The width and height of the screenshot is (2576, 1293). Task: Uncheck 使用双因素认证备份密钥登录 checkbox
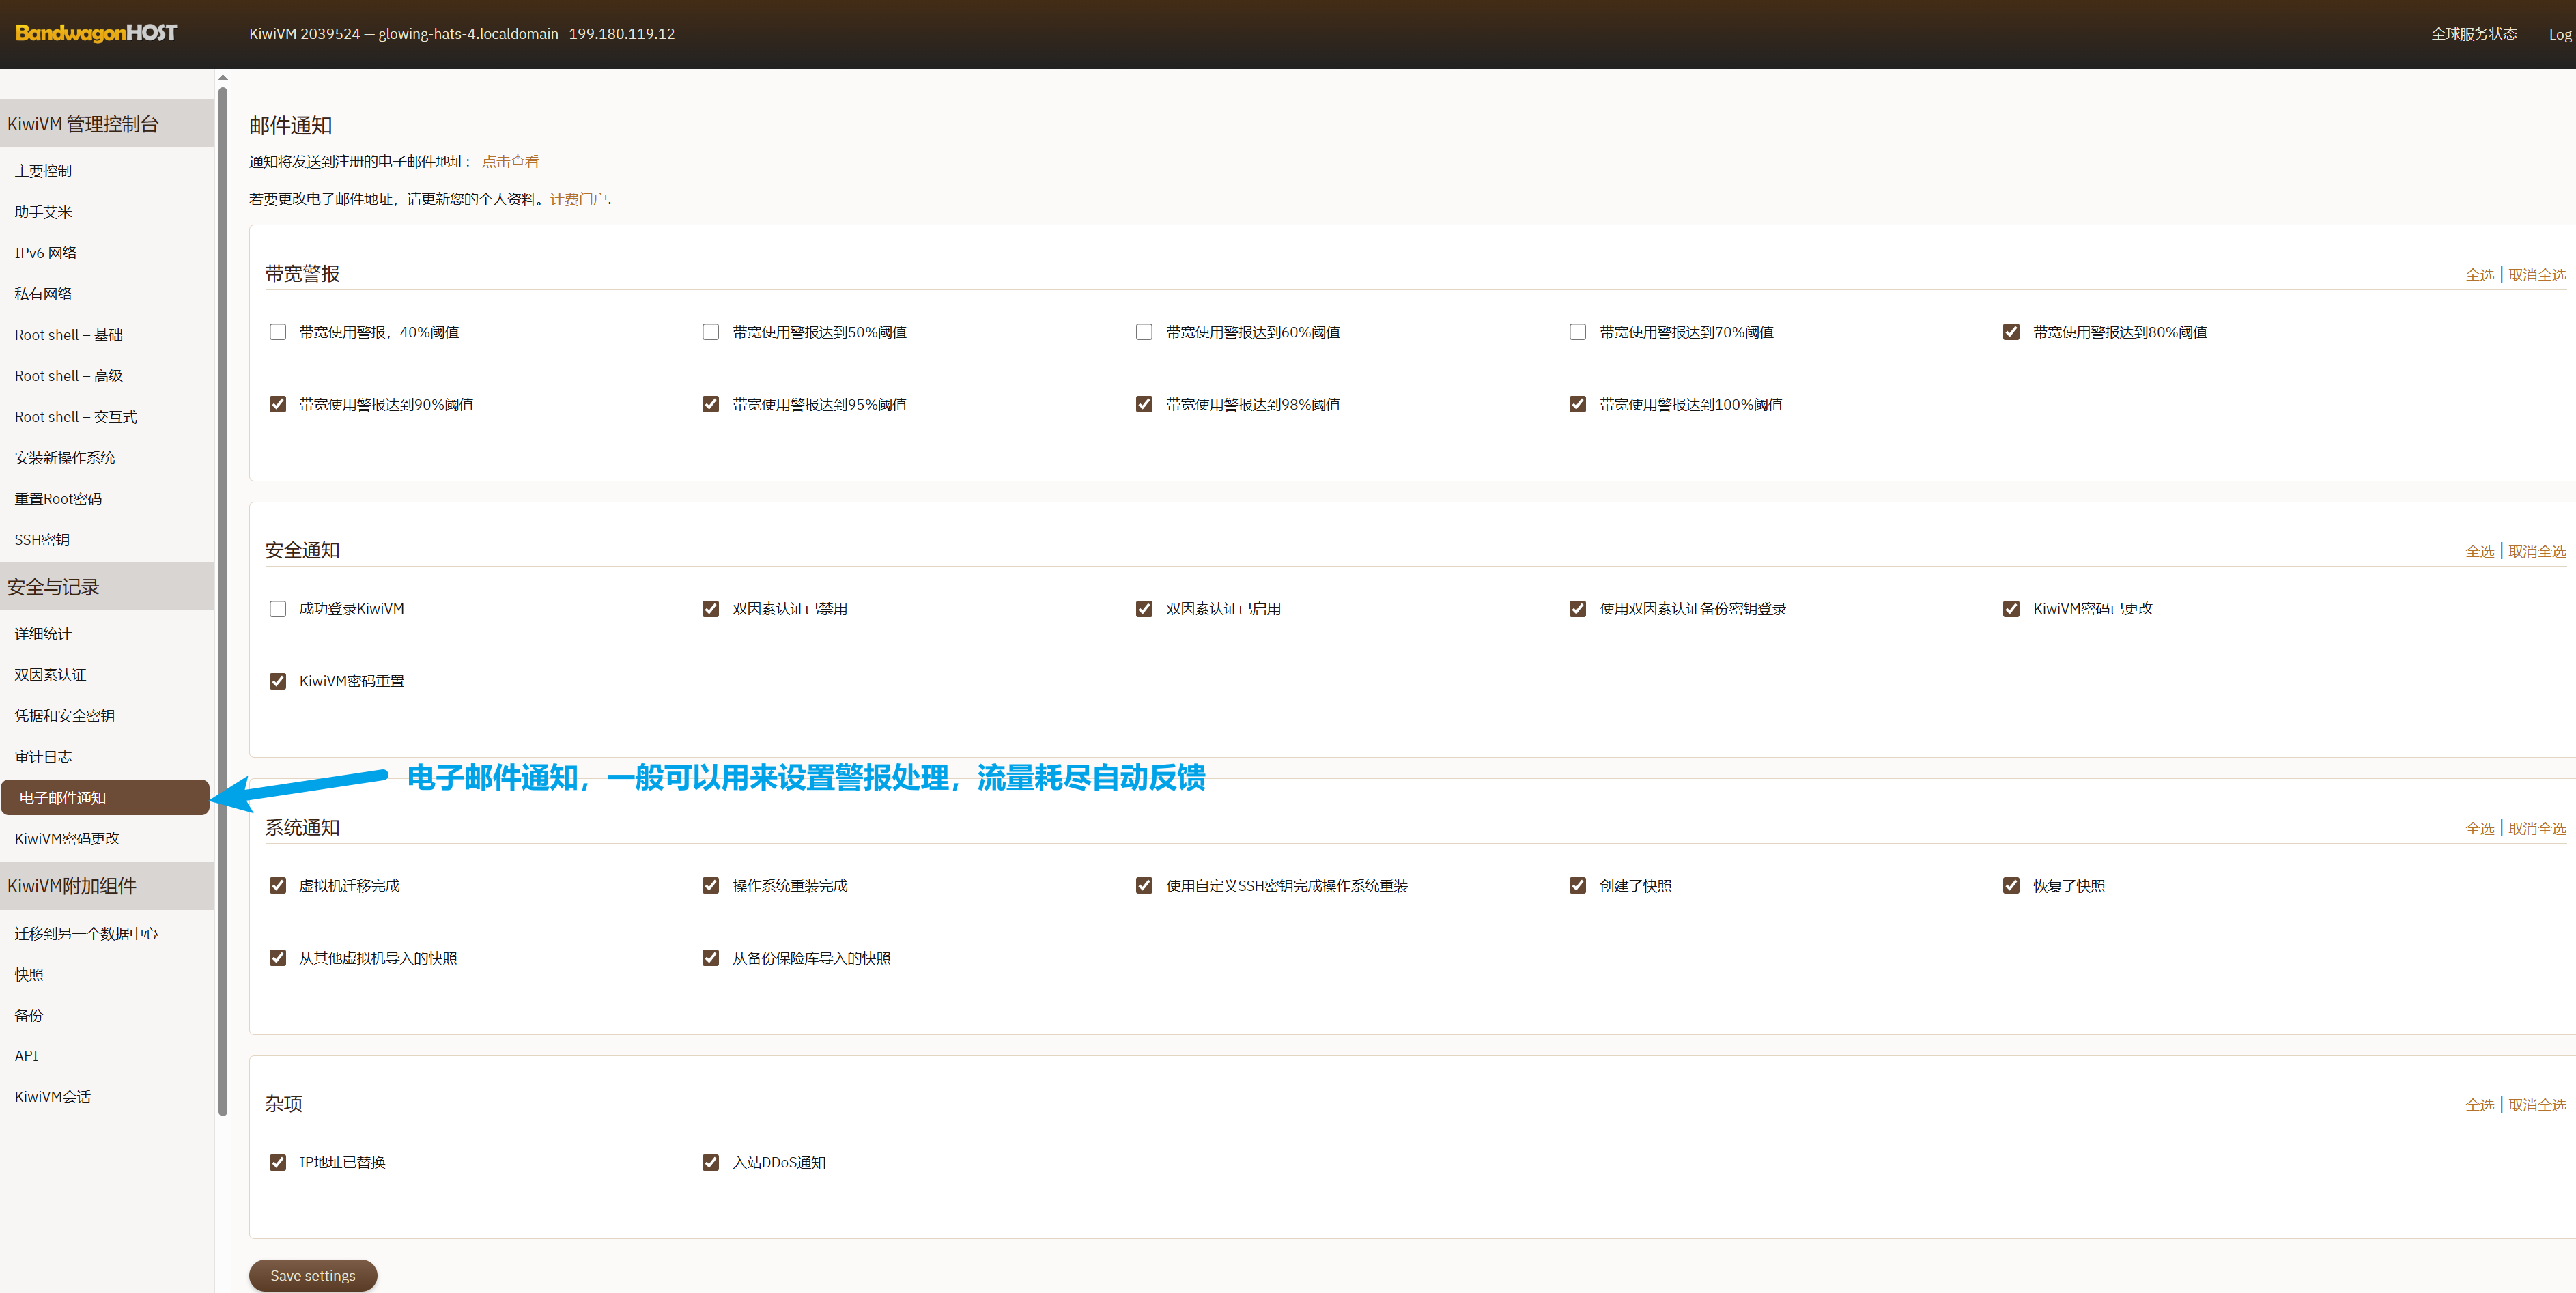[1578, 609]
